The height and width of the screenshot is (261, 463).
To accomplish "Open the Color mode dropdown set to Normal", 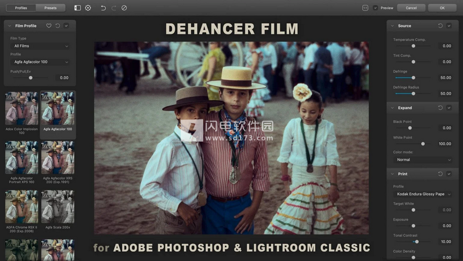I will pos(423,160).
